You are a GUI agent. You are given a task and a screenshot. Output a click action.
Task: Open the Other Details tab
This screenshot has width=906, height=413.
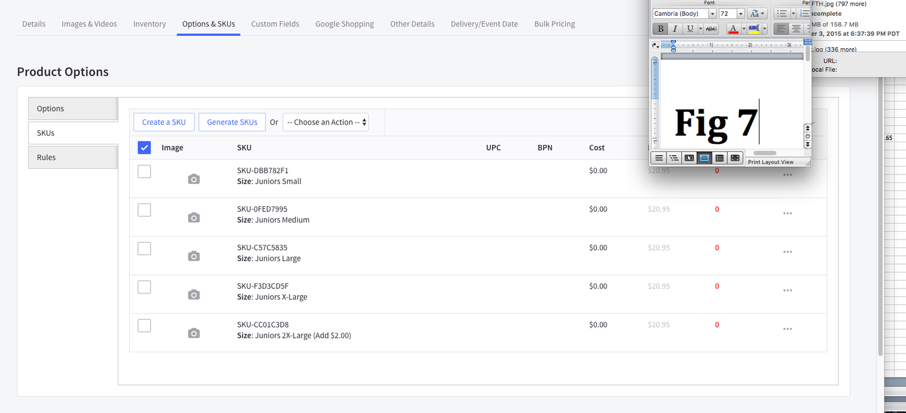click(x=412, y=24)
